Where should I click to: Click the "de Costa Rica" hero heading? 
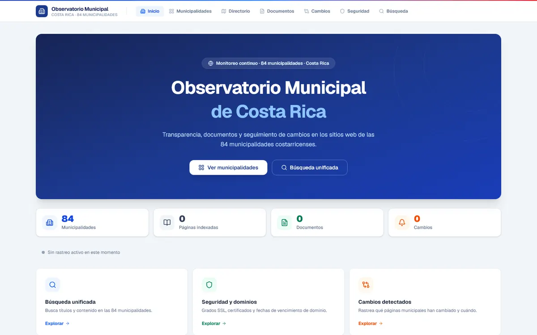(x=268, y=111)
